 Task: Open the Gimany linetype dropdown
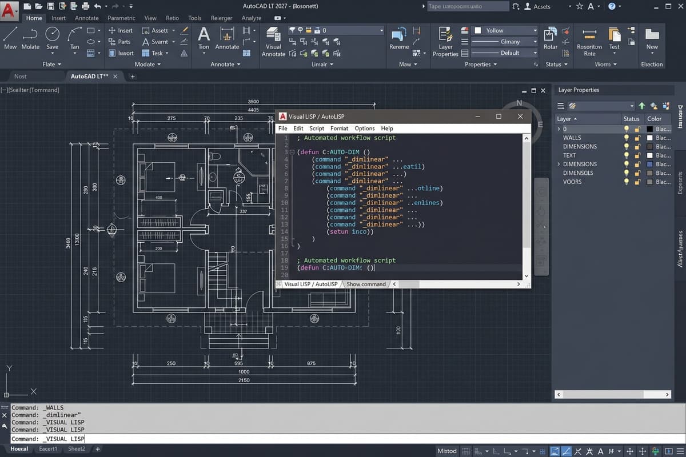(505, 42)
